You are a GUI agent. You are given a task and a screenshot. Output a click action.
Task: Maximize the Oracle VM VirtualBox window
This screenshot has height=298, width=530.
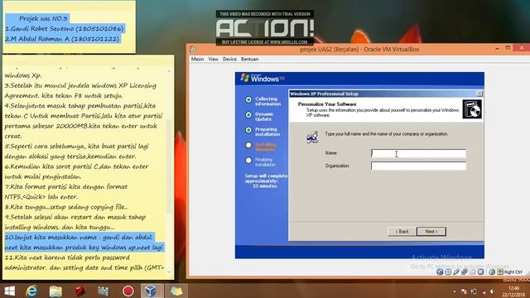click(x=508, y=48)
